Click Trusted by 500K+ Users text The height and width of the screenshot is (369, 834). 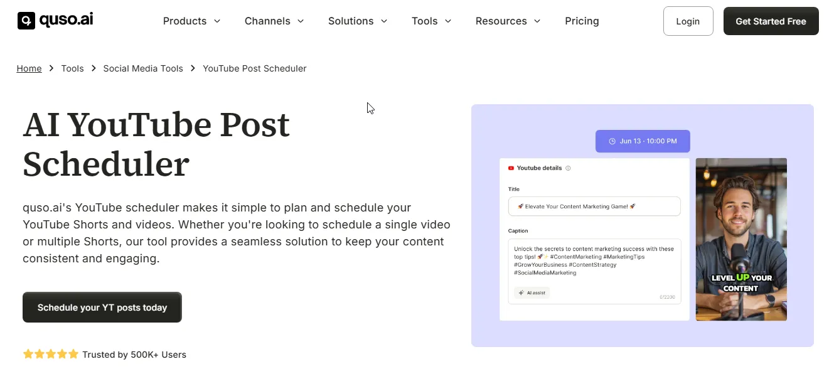pyautogui.click(x=134, y=355)
